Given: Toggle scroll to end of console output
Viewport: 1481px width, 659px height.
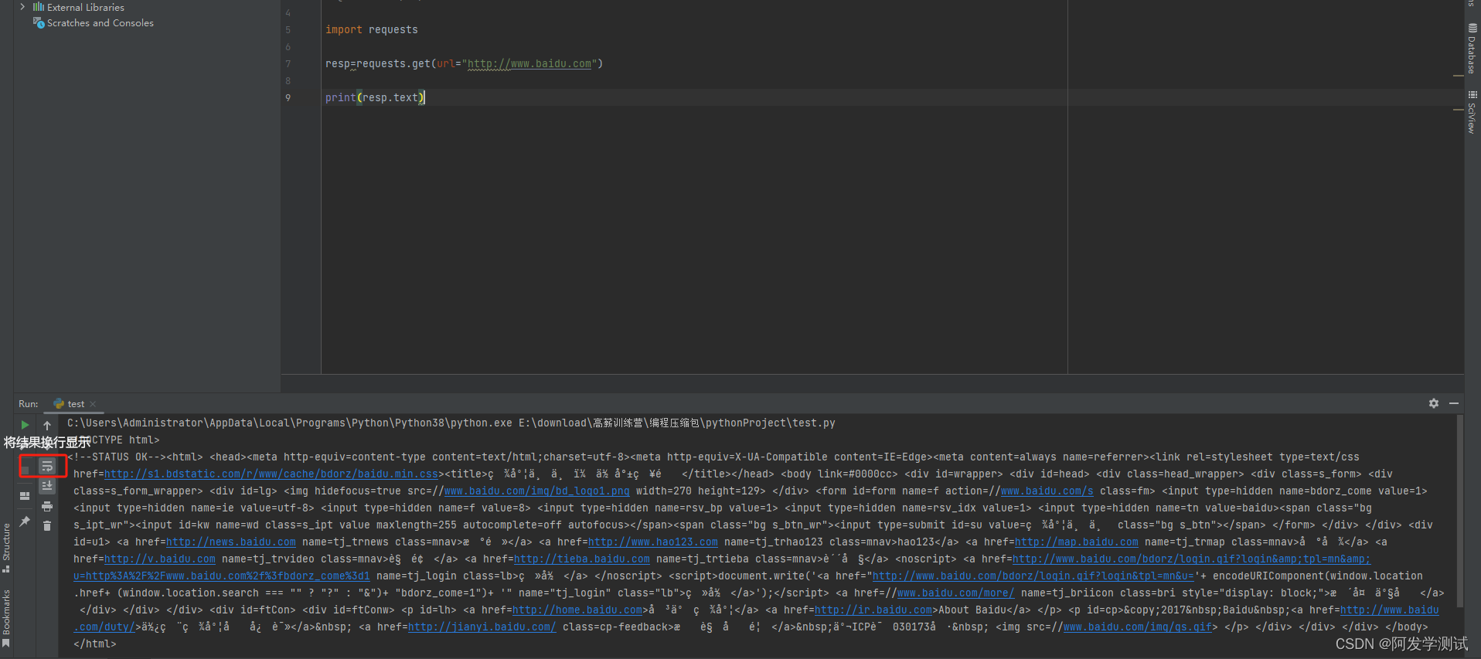Looking at the screenshot, I should (47, 486).
